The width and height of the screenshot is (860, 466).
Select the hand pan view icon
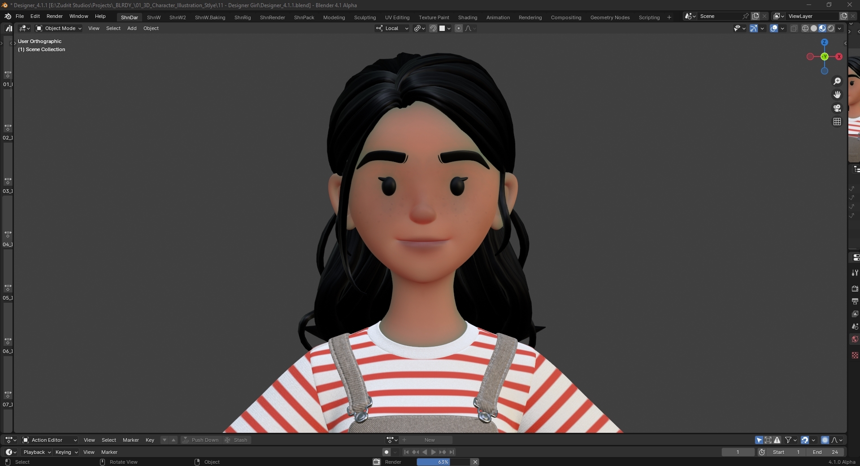pos(837,95)
